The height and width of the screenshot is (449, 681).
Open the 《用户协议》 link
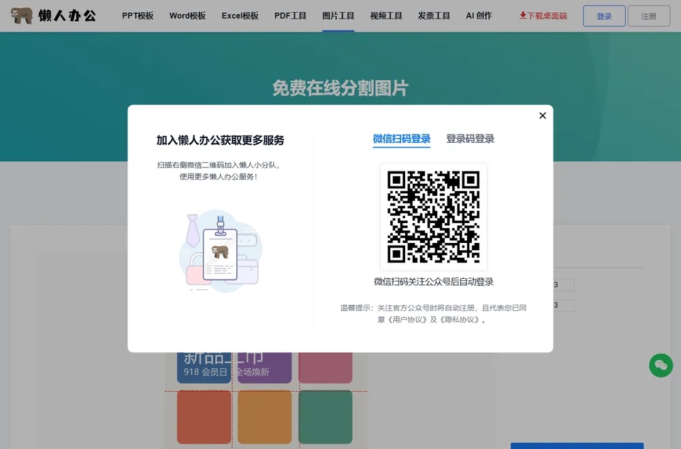(x=406, y=320)
